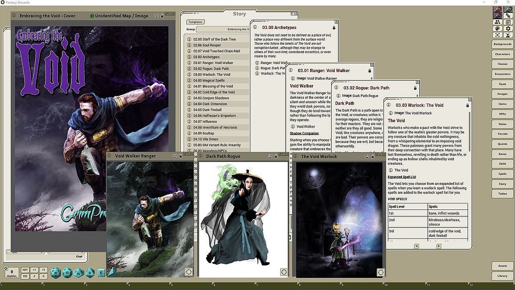Viewport: 515px width, 290px height.
Task: Open the Encounters sidebar tab
Action: click(x=503, y=74)
